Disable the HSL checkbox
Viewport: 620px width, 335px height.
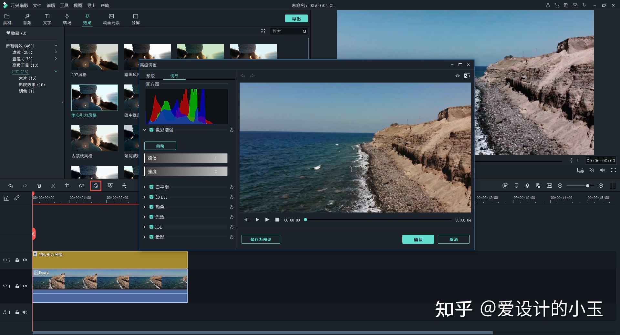tap(151, 227)
